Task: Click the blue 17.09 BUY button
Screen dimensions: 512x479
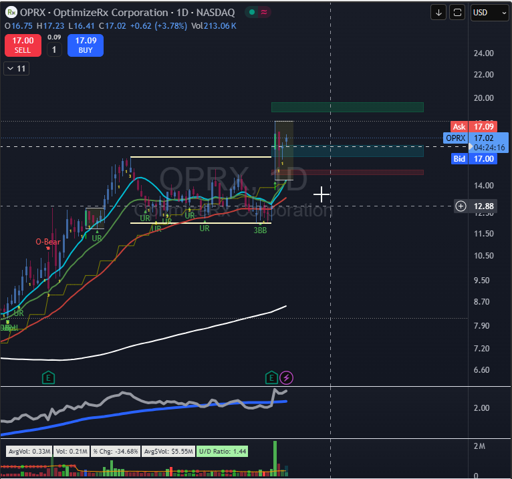Action: tap(86, 45)
